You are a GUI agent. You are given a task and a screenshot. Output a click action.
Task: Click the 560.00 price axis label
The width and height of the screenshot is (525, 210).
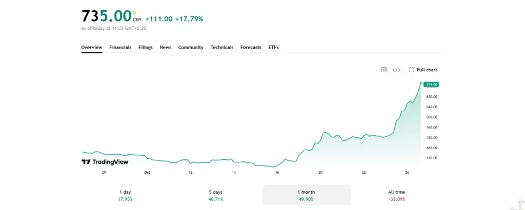tap(431, 128)
